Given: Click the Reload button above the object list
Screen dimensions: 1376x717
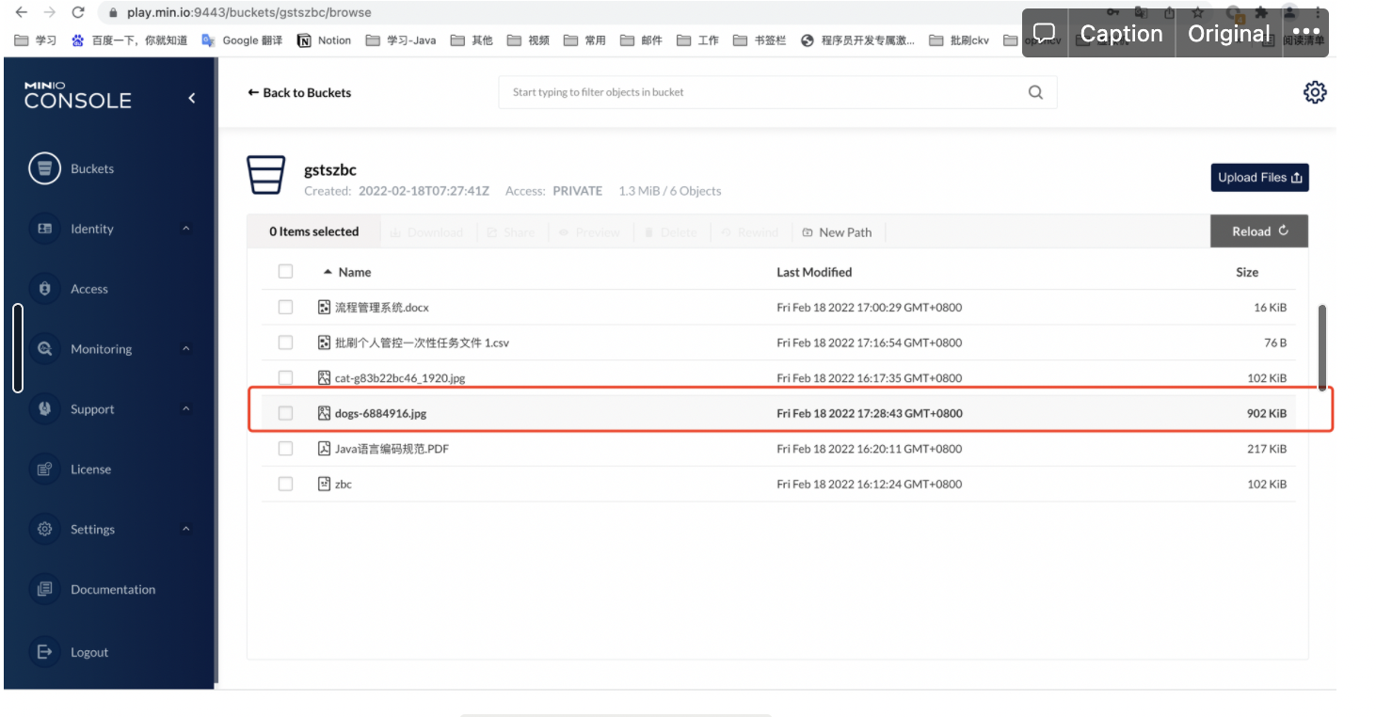Looking at the screenshot, I should pyautogui.click(x=1259, y=231).
